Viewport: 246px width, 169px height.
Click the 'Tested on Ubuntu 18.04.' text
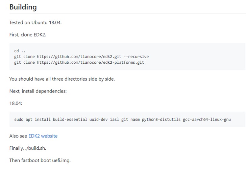[x=35, y=23]
